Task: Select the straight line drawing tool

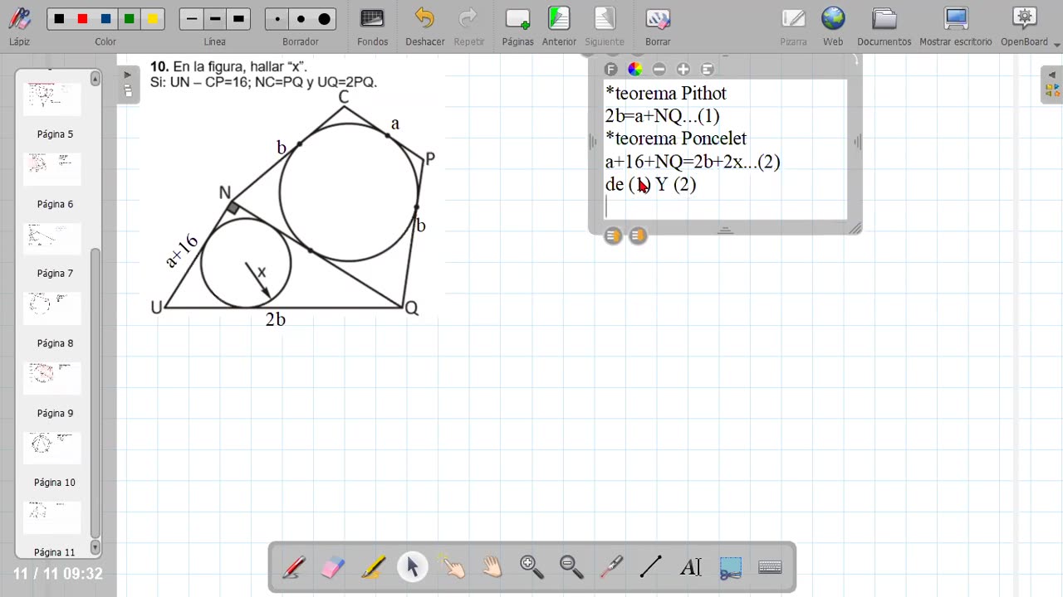Action: point(651,567)
